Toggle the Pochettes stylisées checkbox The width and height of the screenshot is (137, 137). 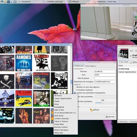tap(75, 90)
